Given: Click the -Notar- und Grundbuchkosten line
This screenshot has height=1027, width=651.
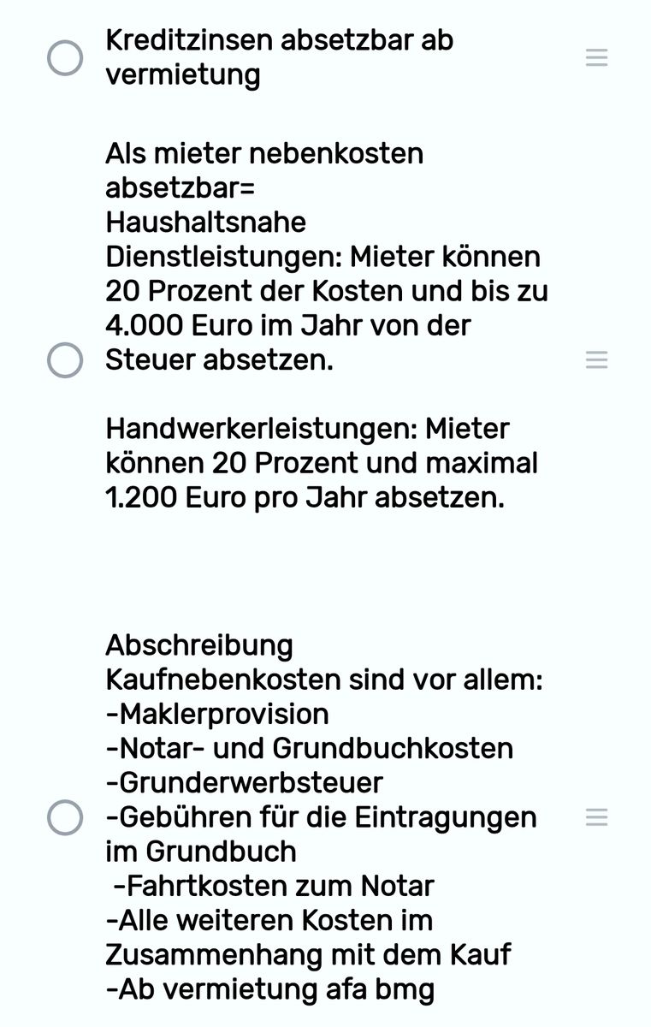Looking at the screenshot, I should (x=310, y=748).
